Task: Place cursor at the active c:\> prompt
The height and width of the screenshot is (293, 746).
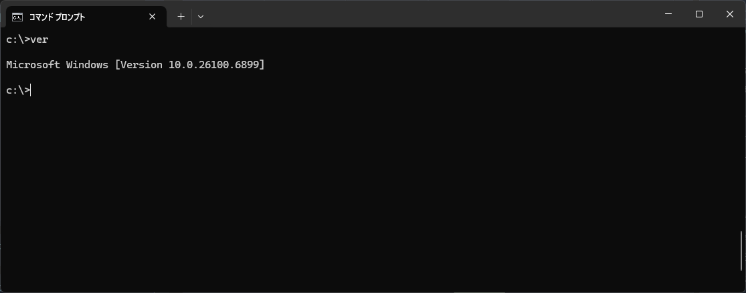Action: (x=31, y=90)
